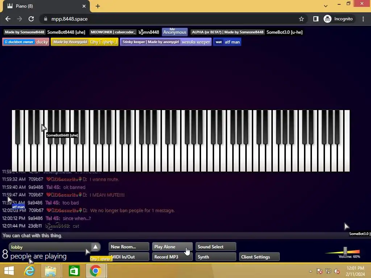Close the Piano (8) tab
The width and height of the screenshot is (371, 278).
pyautogui.click(x=84, y=6)
